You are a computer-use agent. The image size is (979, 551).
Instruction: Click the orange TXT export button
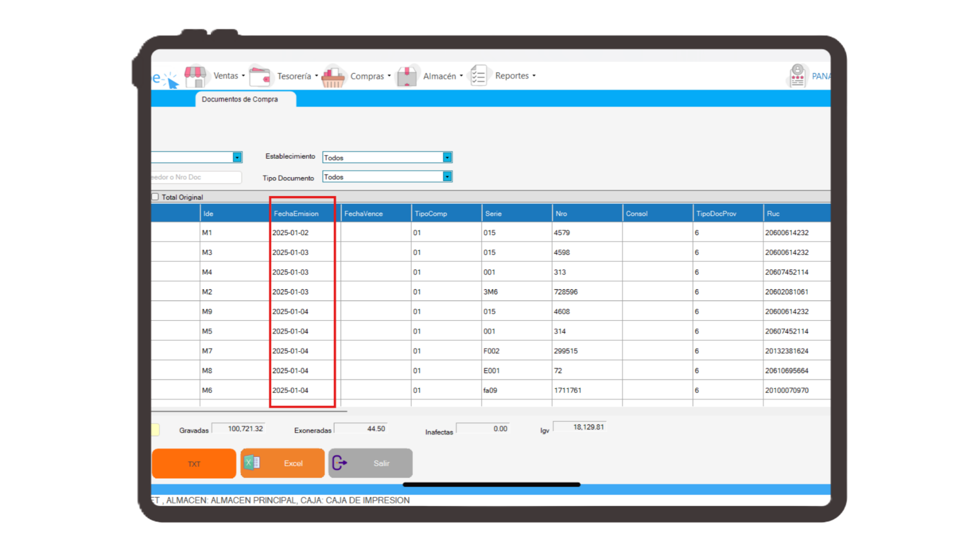click(194, 463)
